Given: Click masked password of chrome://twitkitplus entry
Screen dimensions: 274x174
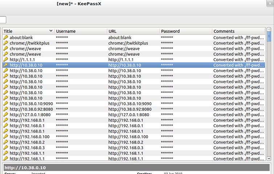Looking at the screenshot, I should pyautogui.click(x=167, y=43).
